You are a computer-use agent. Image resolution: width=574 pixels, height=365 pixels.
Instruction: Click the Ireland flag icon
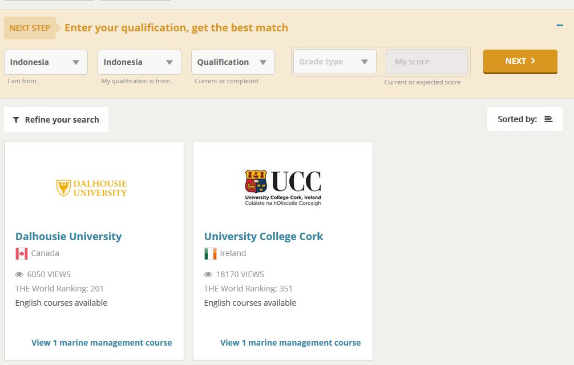(211, 253)
